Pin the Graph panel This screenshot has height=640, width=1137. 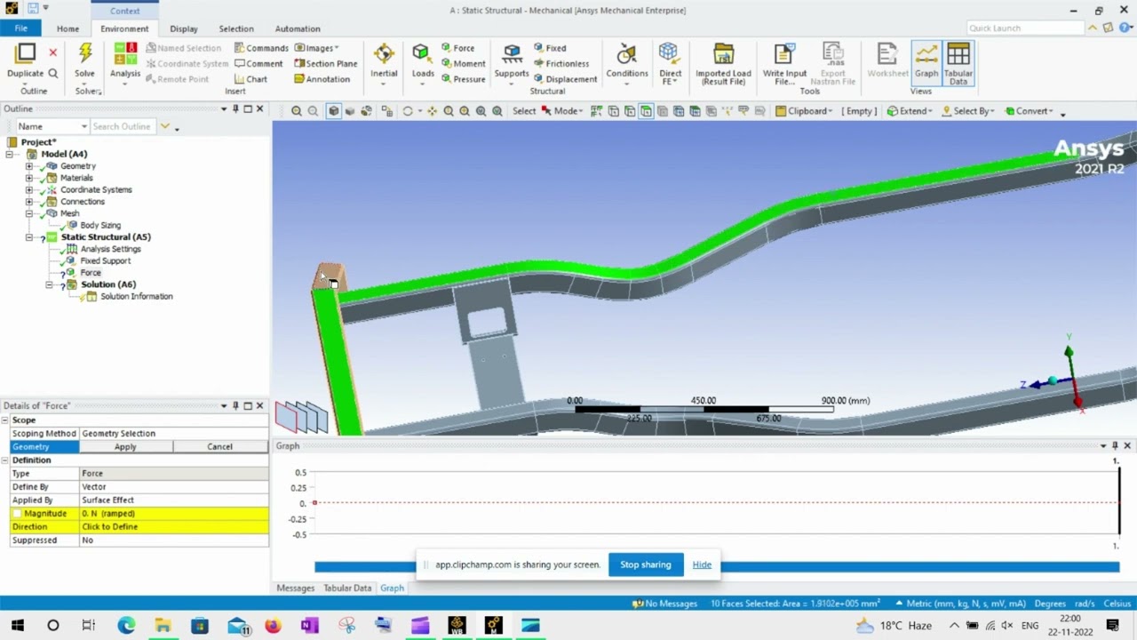pos(1115,445)
